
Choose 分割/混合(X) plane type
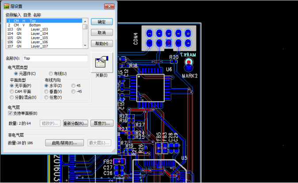click(23, 97)
